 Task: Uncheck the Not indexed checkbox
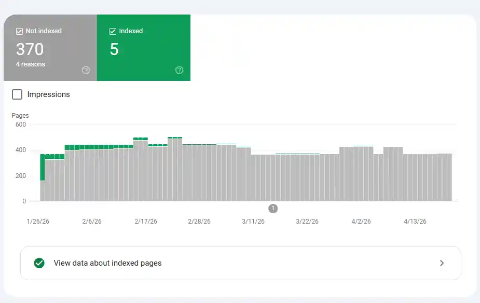pyautogui.click(x=19, y=31)
